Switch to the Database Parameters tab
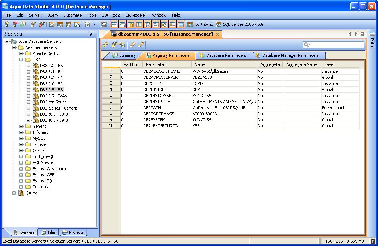Viewport: 378px width, 246px height. (x=223, y=55)
